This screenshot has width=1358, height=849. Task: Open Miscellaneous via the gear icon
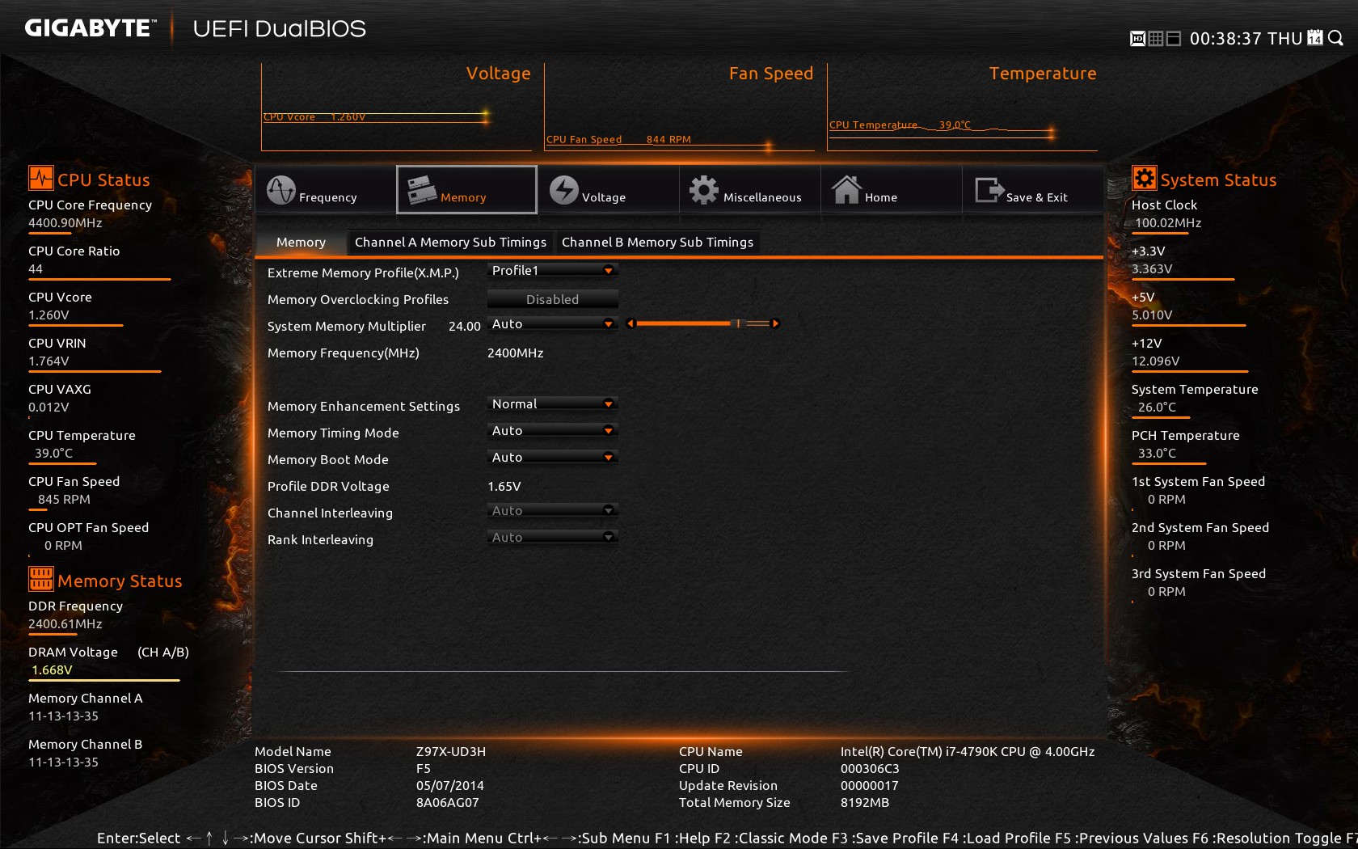[704, 190]
